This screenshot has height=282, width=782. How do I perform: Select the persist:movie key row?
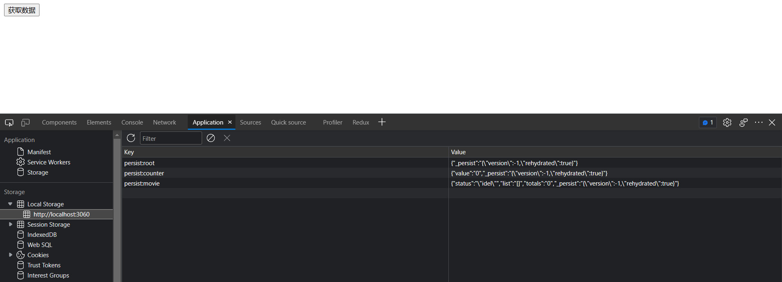coord(285,183)
